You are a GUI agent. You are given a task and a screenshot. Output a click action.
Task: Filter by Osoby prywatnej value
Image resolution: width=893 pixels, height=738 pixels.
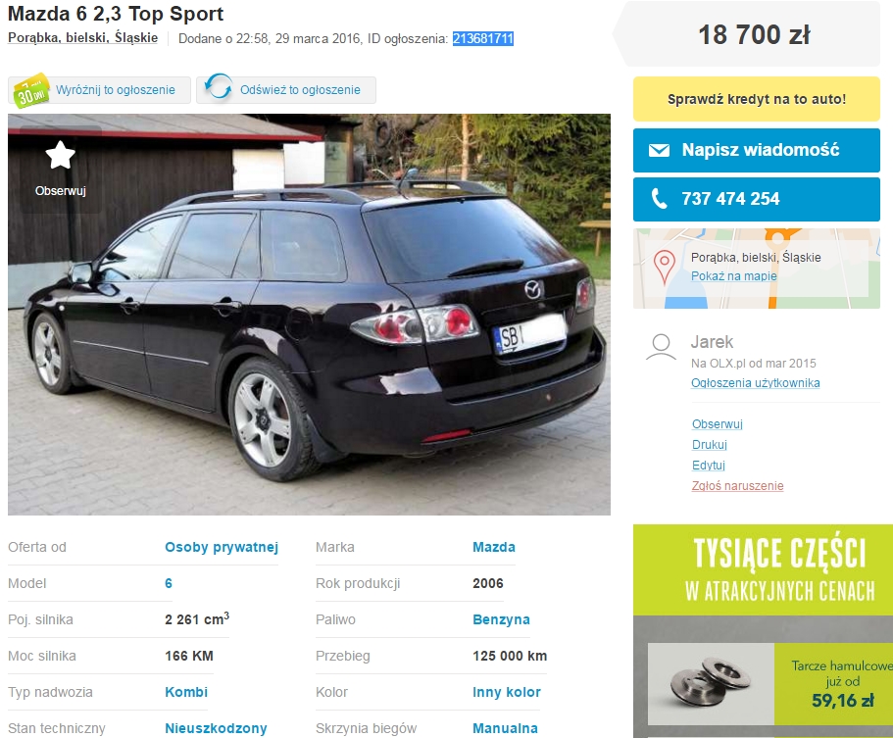point(222,547)
